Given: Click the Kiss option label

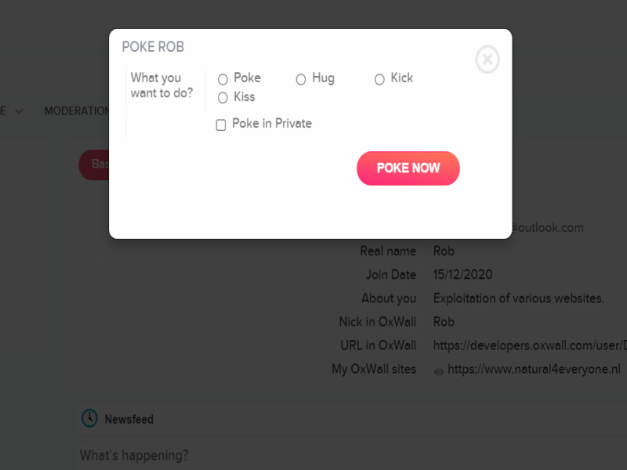Looking at the screenshot, I should [244, 96].
